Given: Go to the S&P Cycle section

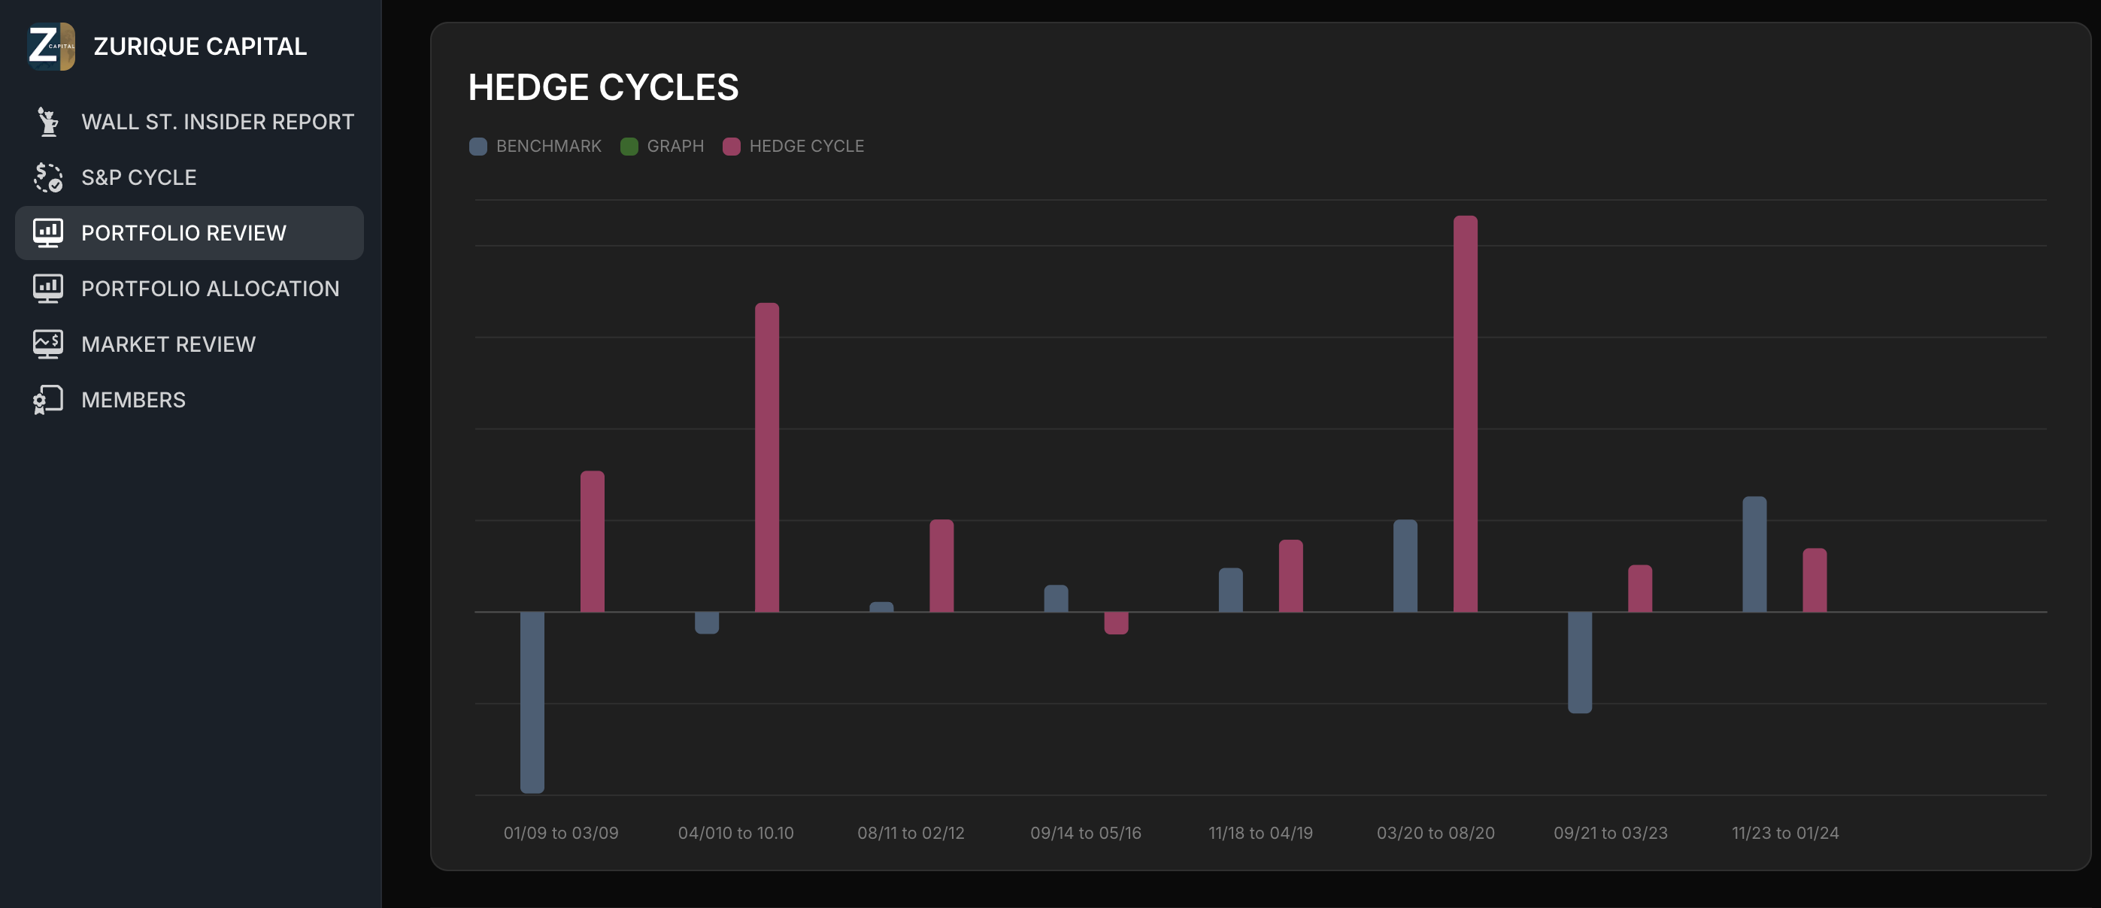Looking at the screenshot, I should click(x=138, y=177).
